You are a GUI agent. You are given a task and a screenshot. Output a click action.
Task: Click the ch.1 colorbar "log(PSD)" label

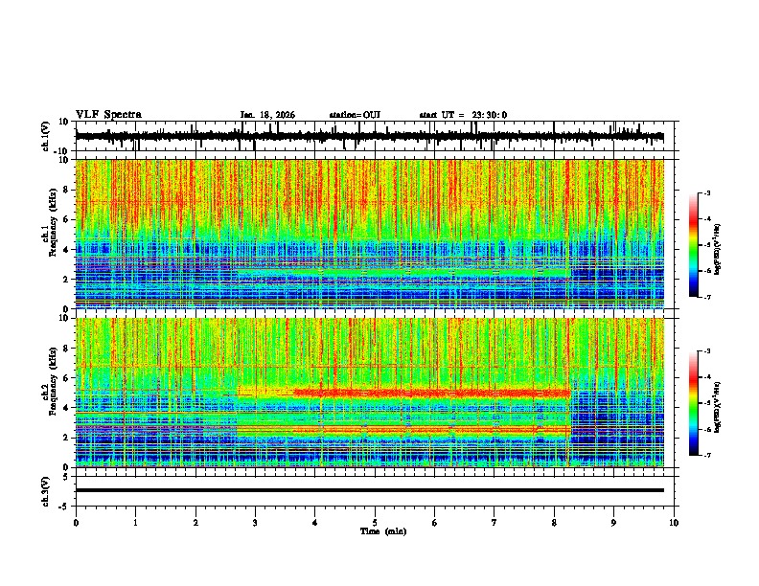click(x=718, y=250)
